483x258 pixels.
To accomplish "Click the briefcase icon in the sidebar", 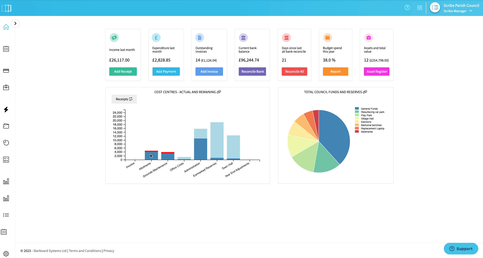I will (x=6, y=88).
